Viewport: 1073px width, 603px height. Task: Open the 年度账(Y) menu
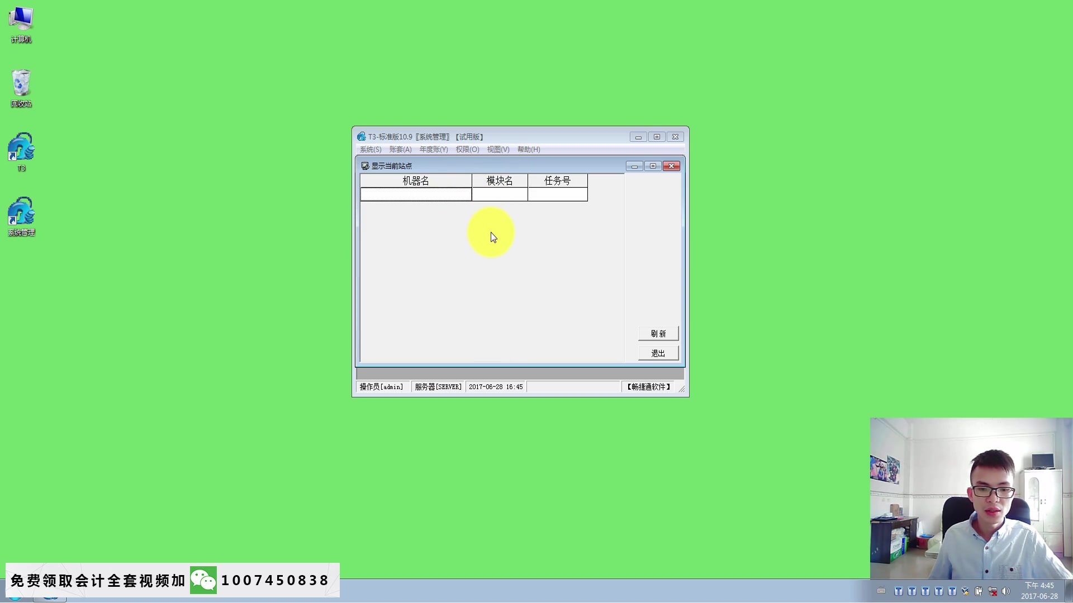[x=434, y=150]
